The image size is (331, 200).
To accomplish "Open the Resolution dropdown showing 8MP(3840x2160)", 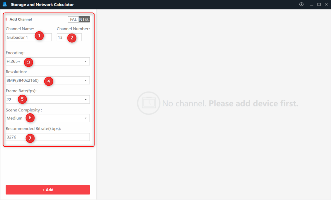I will (x=48, y=80).
